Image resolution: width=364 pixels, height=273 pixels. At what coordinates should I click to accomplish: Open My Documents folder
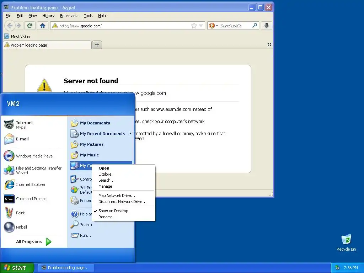pyautogui.click(x=101, y=123)
